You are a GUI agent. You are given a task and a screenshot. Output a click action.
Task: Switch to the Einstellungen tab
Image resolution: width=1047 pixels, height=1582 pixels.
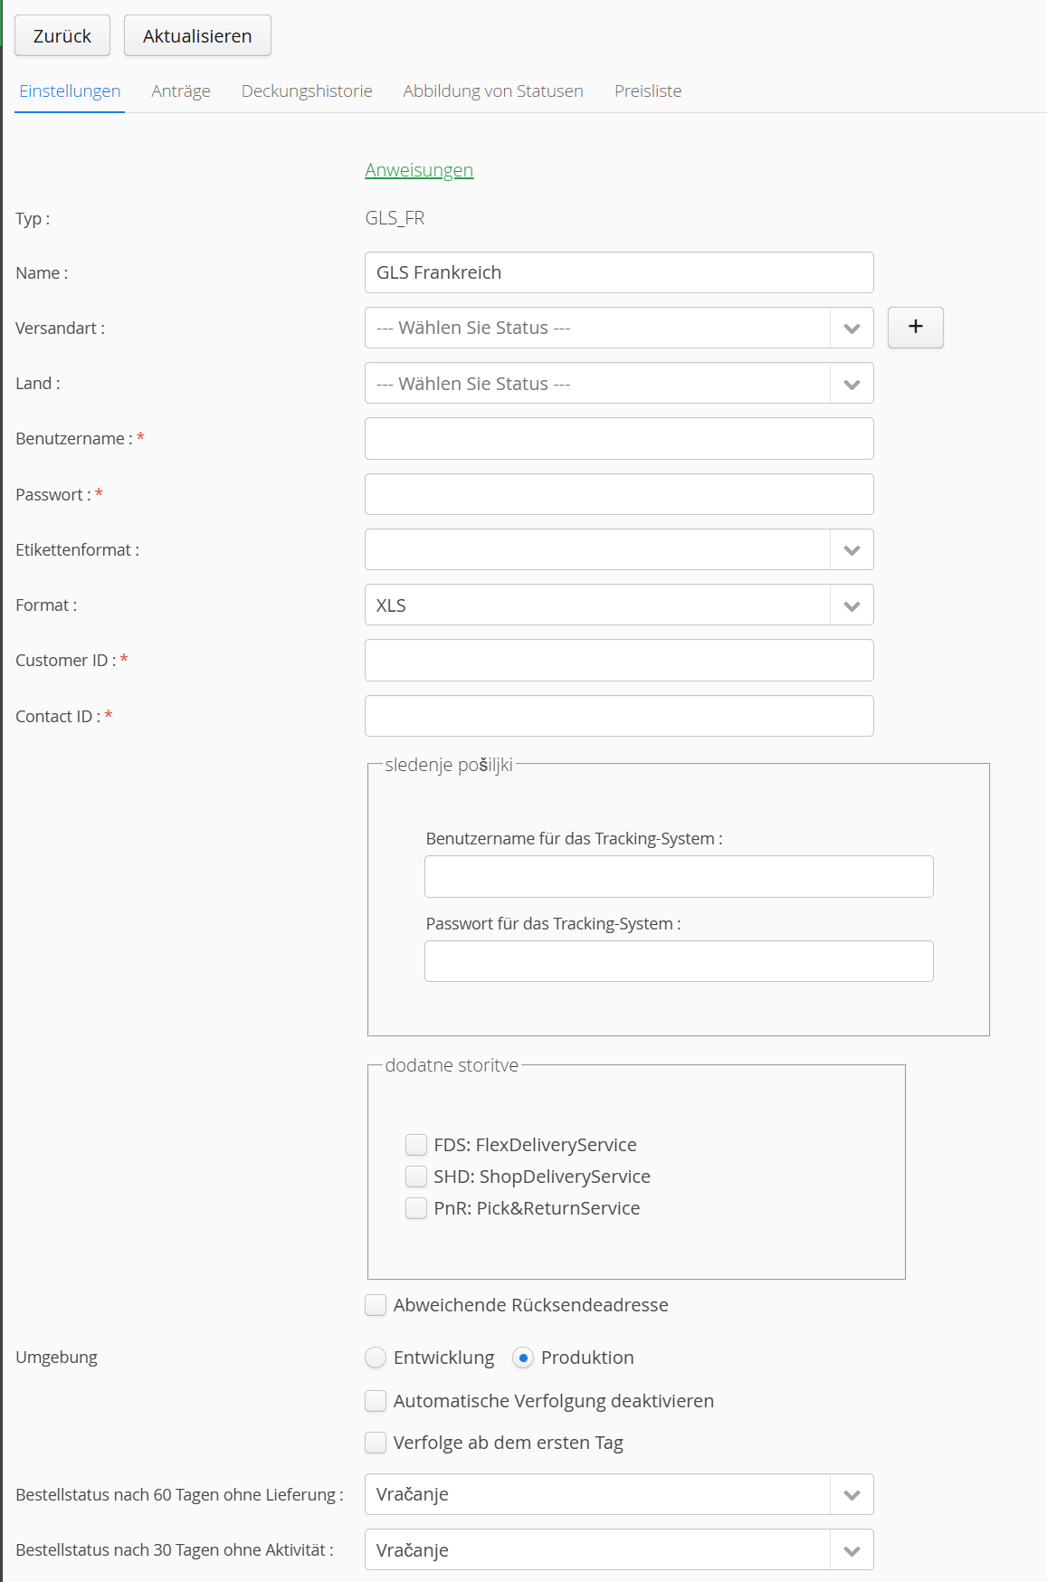pyautogui.click(x=70, y=91)
